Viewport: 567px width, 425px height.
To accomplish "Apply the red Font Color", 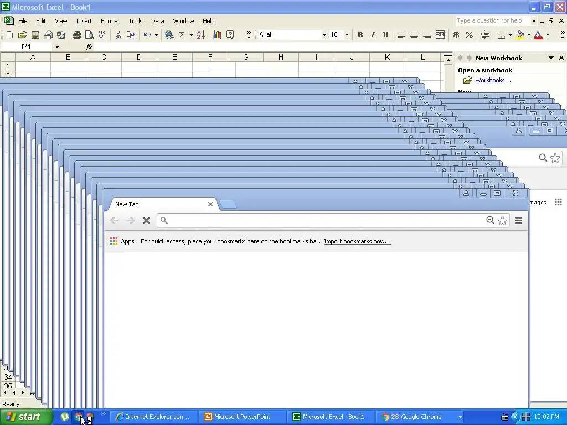I will pyautogui.click(x=538, y=35).
